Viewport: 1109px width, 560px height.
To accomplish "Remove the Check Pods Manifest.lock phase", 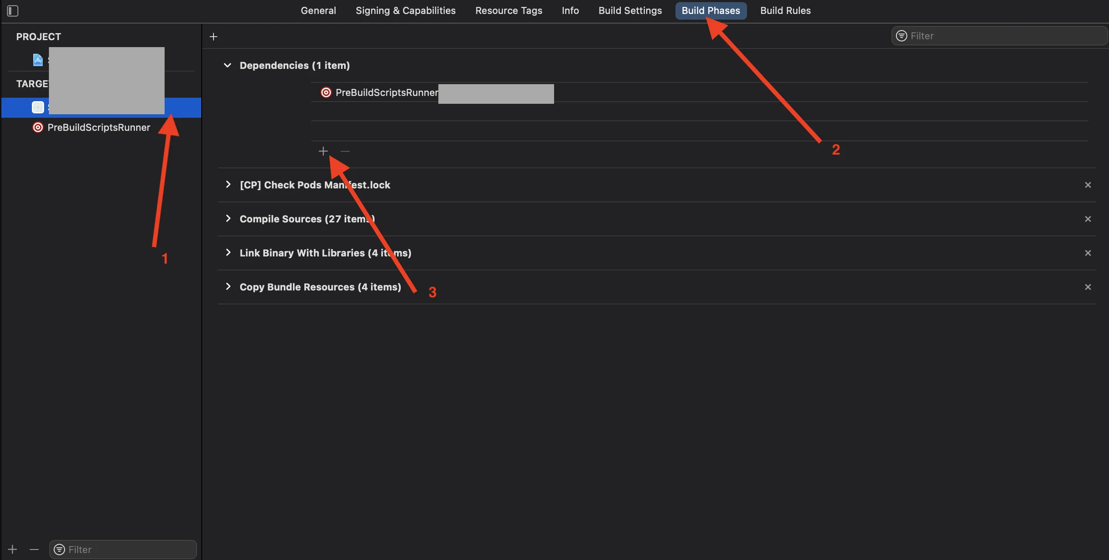I will (x=1088, y=185).
